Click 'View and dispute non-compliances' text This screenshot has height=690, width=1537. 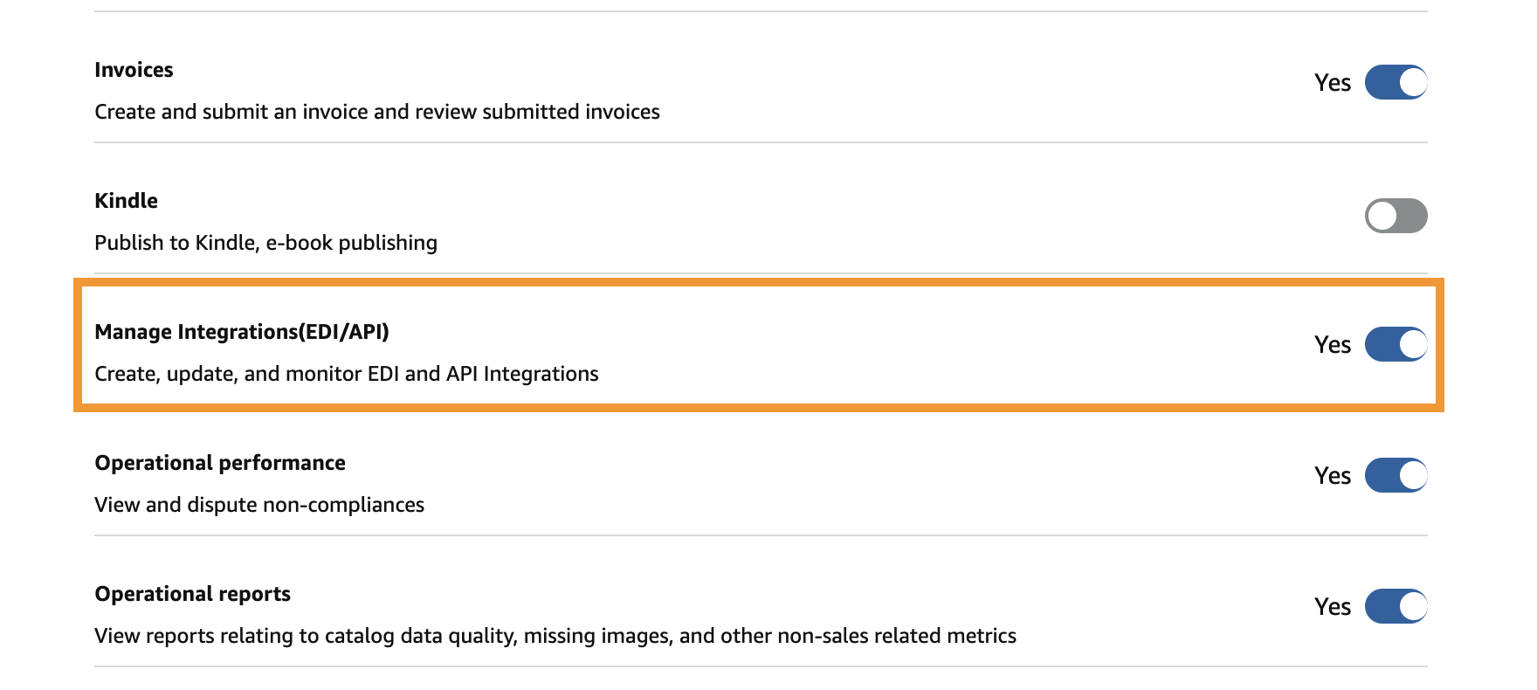pos(259,505)
